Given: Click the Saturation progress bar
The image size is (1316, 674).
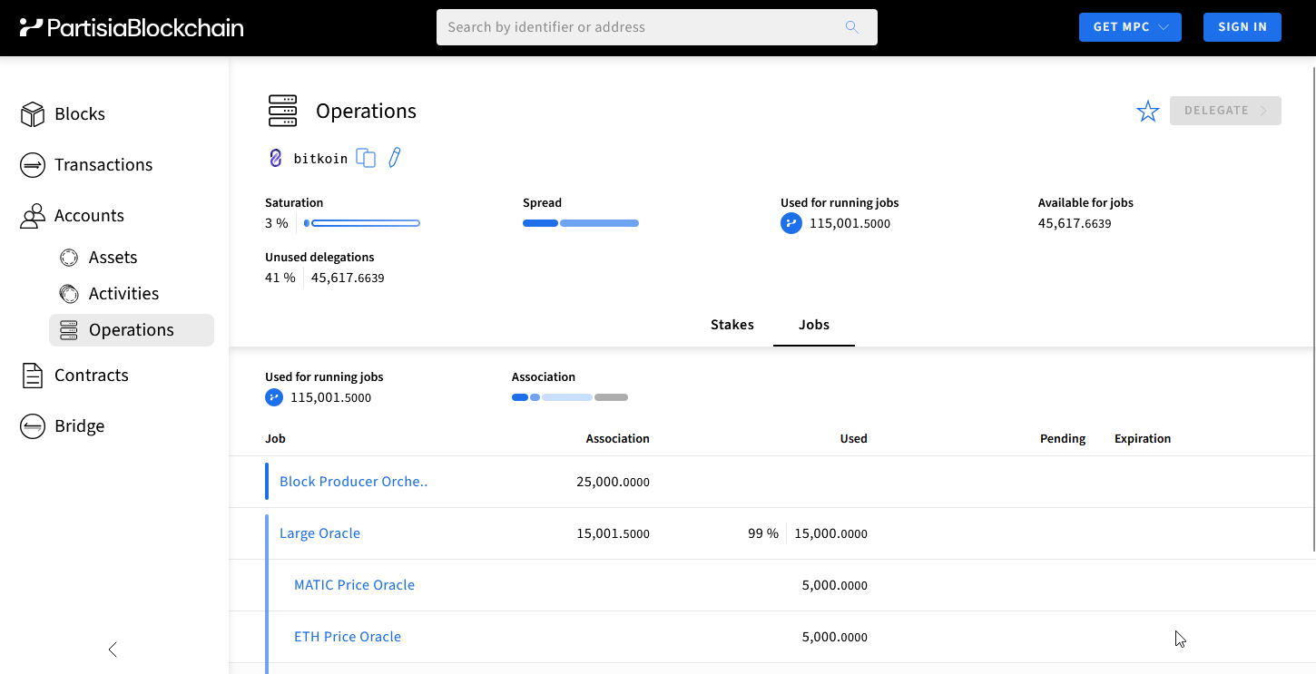Looking at the screenshot, I should pyautogui.click(x=362, y=223).
